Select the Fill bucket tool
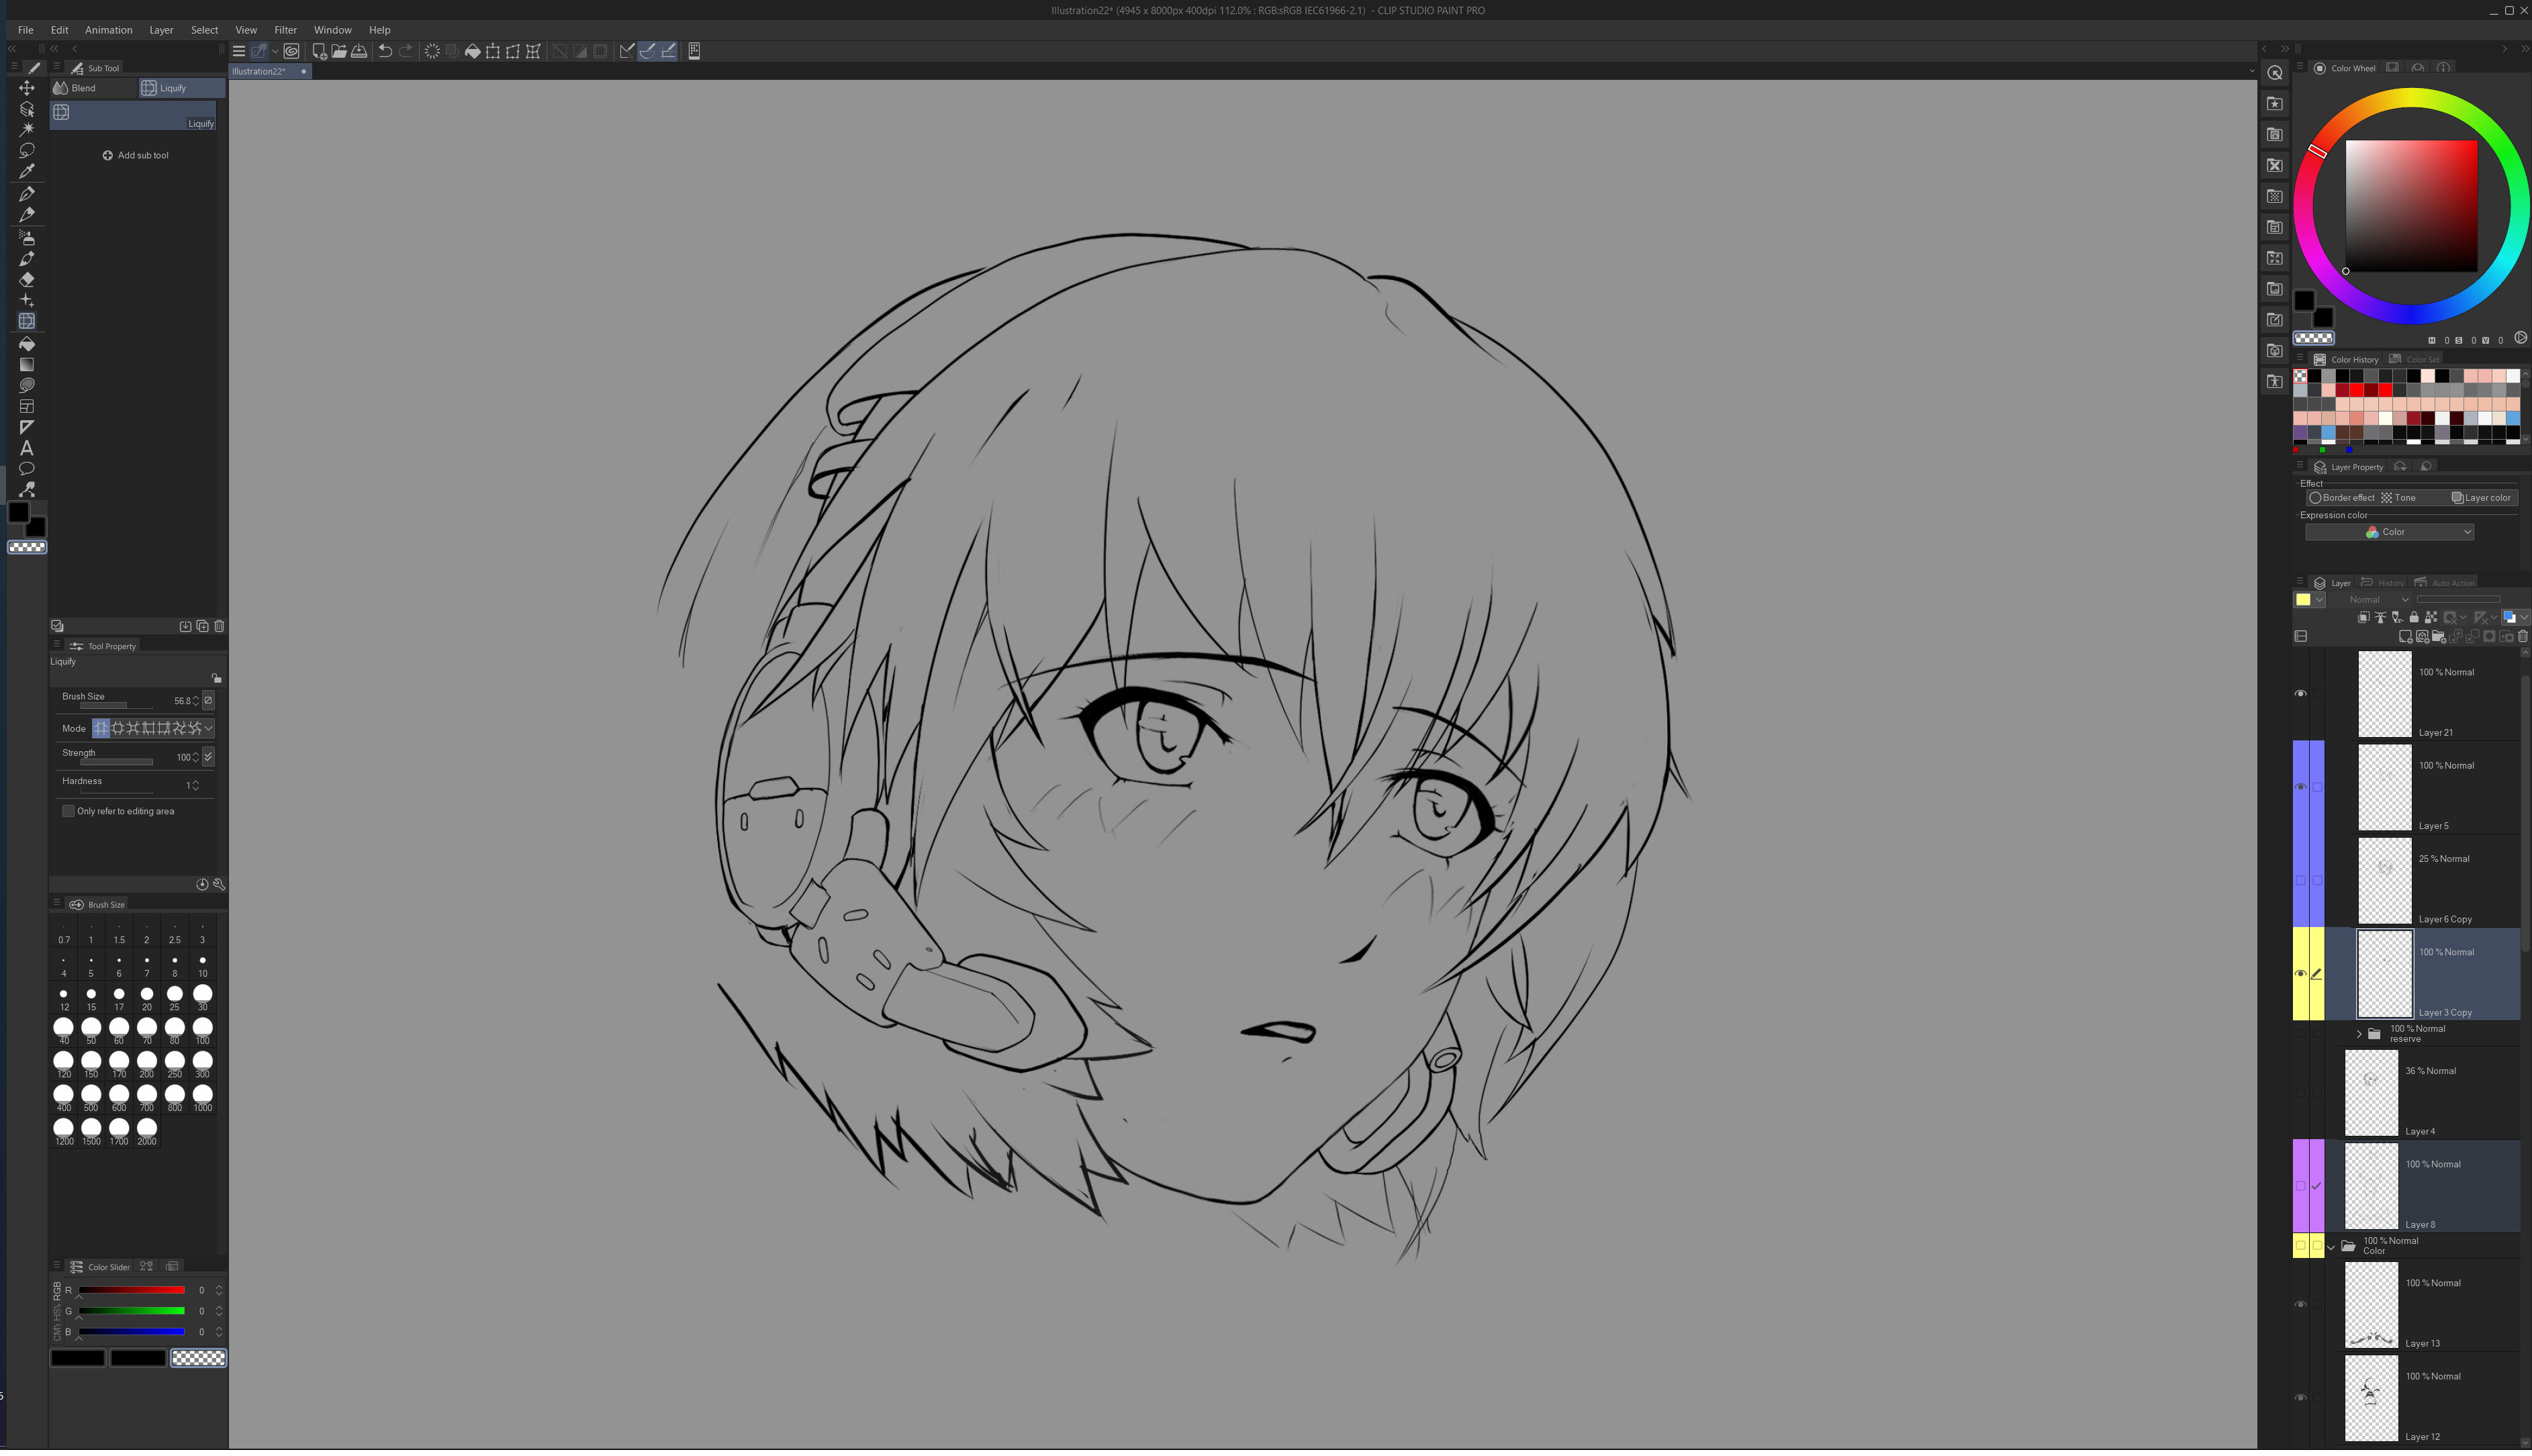 (27, 344)
